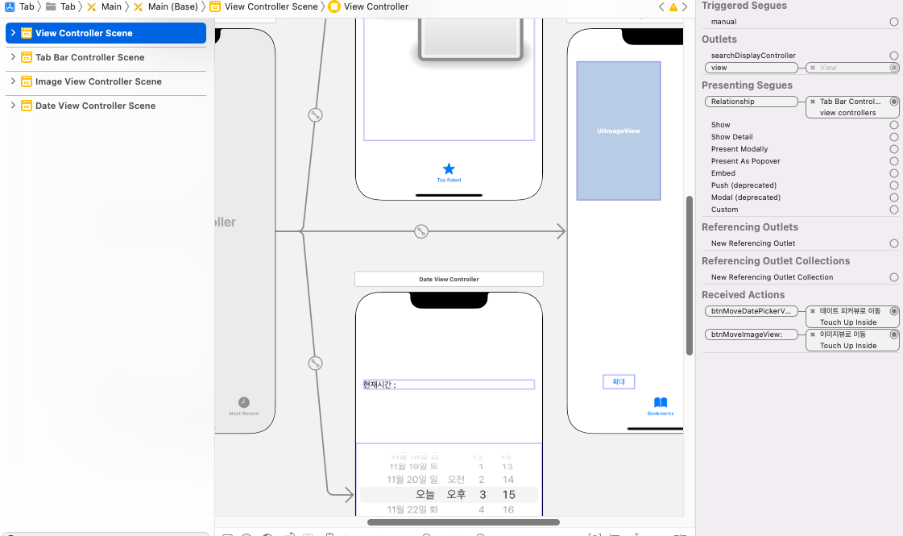Go to previous issue with left chevron

pos(661,7)
